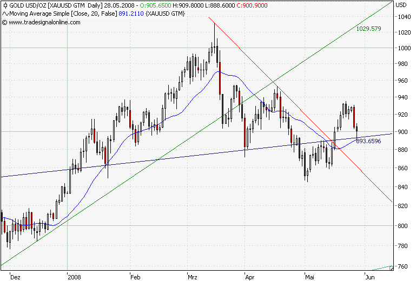Viewport: 416px width, 281px height.
Task: Select the moving average value 891.2110
Action: (x=131, y=14)
